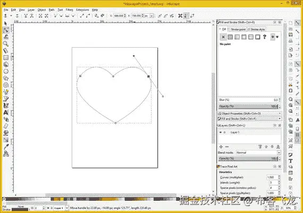Select the Rectangle tool
Viewport: 303px width, 213px height.
[x=6, y=58]
